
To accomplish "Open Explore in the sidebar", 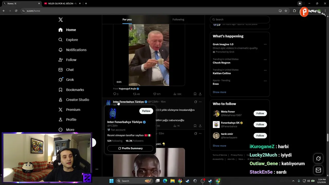I will point(68,40).
